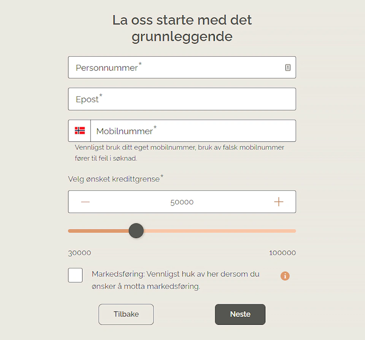Click the 100000 maximum limit label
Screen dimensions: 365x340
282,253
